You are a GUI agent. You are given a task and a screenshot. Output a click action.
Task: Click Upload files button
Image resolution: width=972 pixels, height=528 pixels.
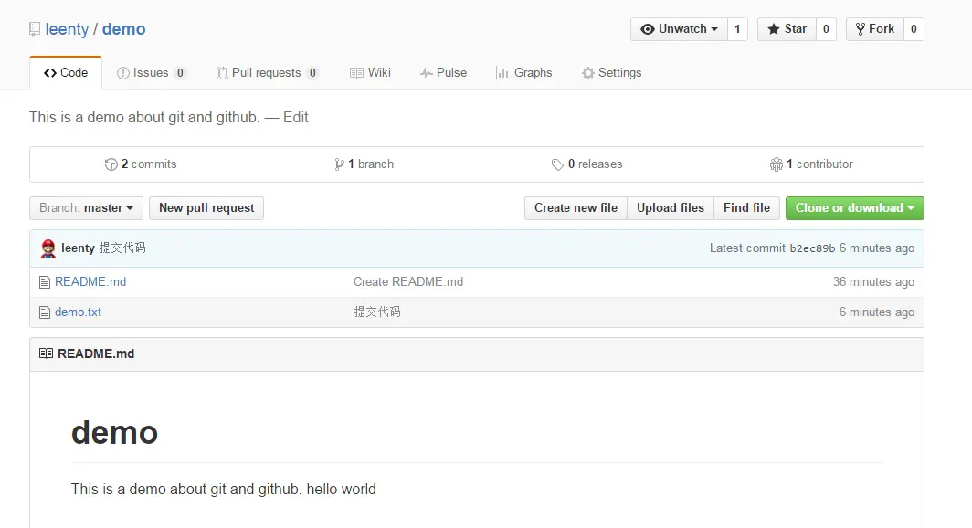click(x=671, y=208)
